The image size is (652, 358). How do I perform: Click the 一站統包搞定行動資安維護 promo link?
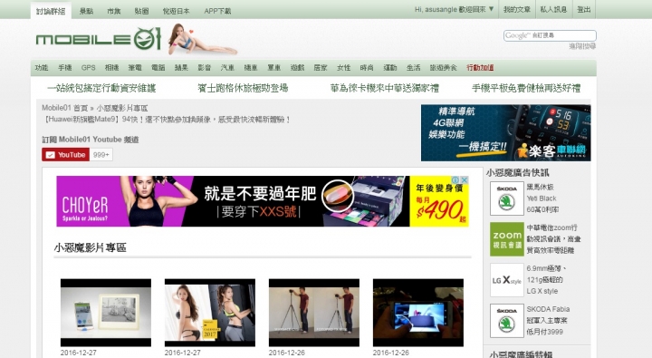point(101,88)
